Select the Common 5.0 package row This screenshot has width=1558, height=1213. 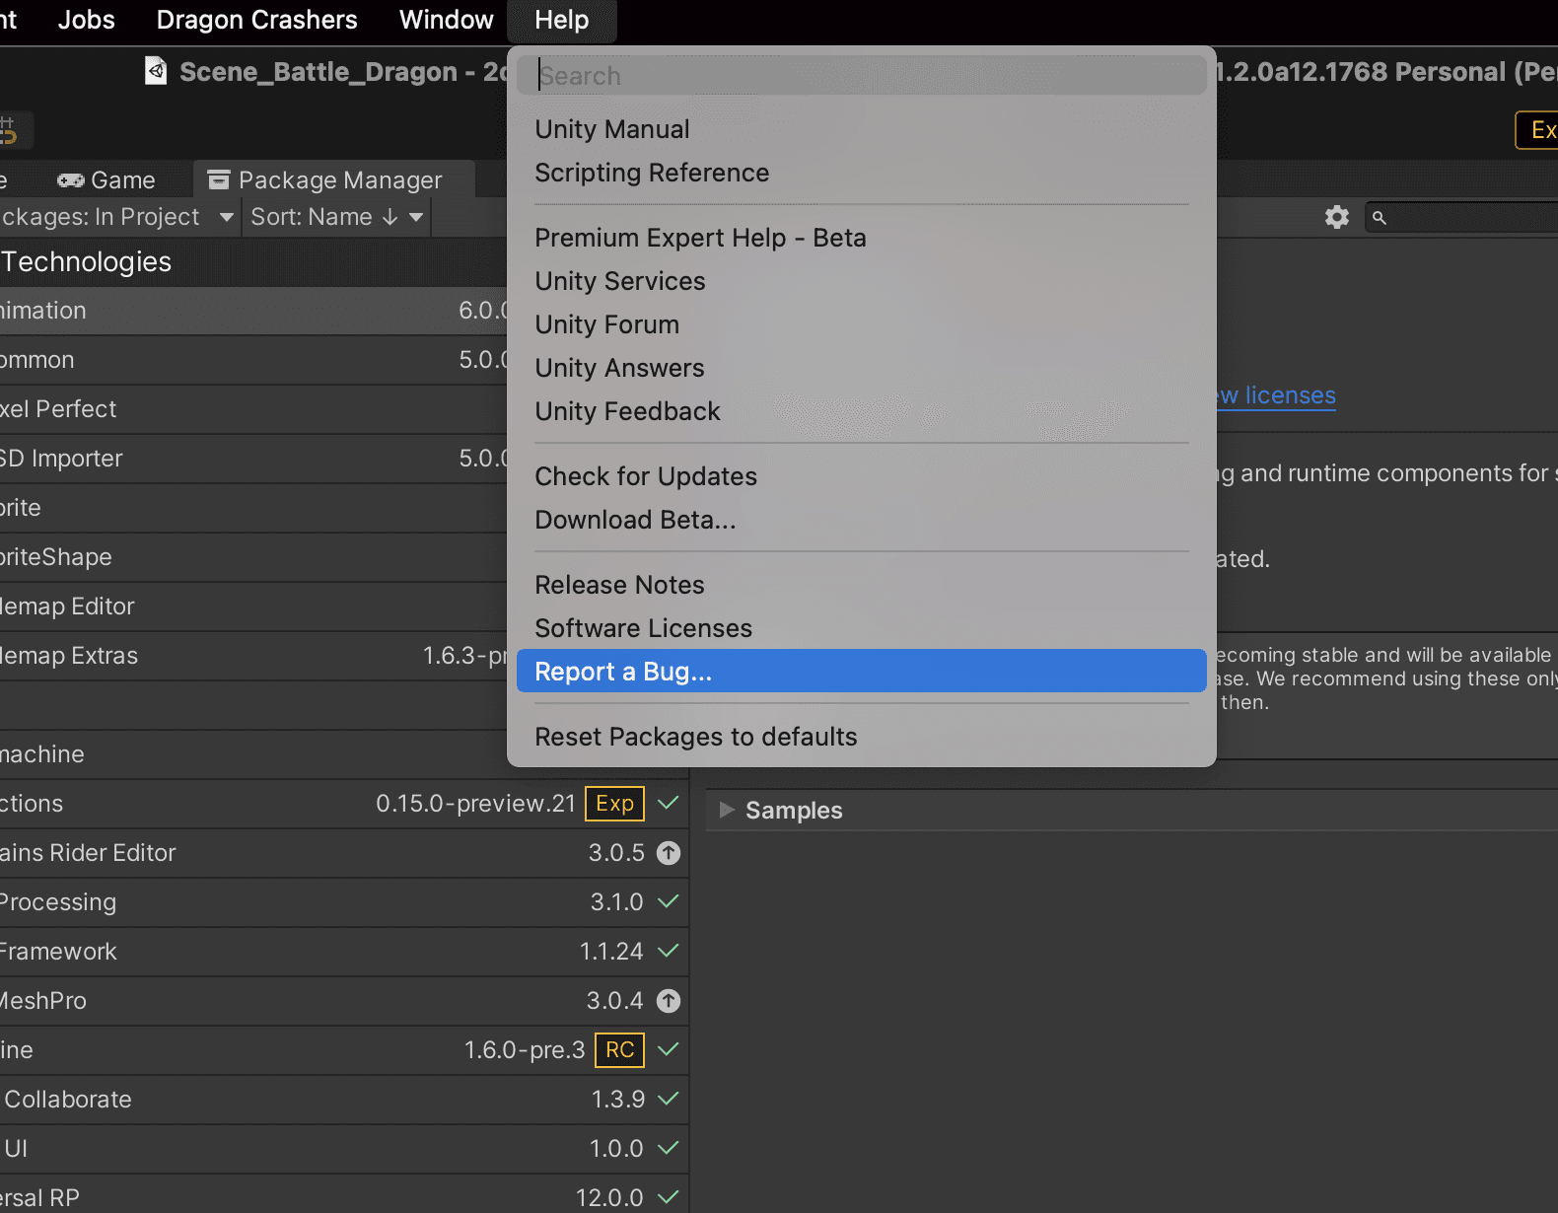[253, 360]
